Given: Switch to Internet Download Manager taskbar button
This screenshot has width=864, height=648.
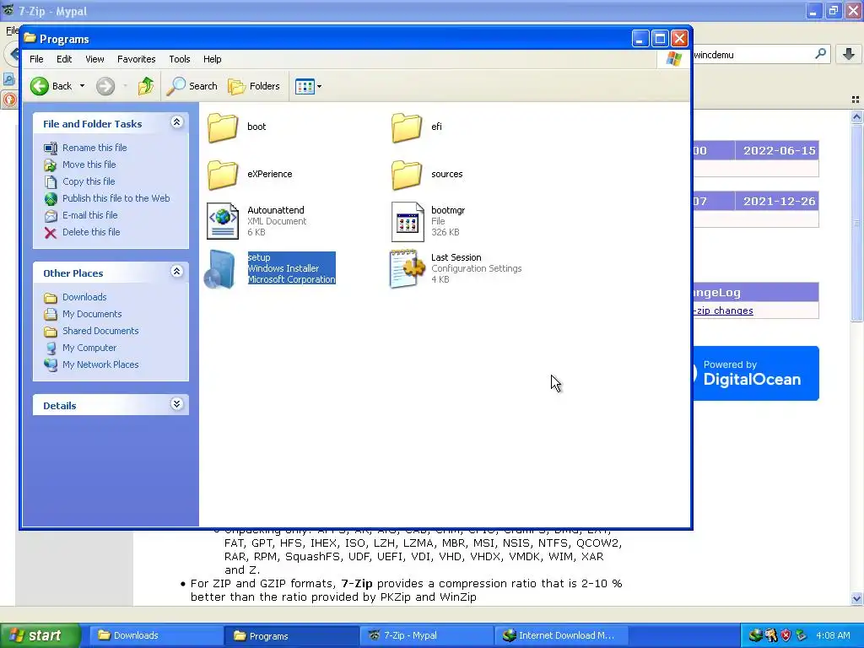Looking at the screenshot, I should click(561, 635).
